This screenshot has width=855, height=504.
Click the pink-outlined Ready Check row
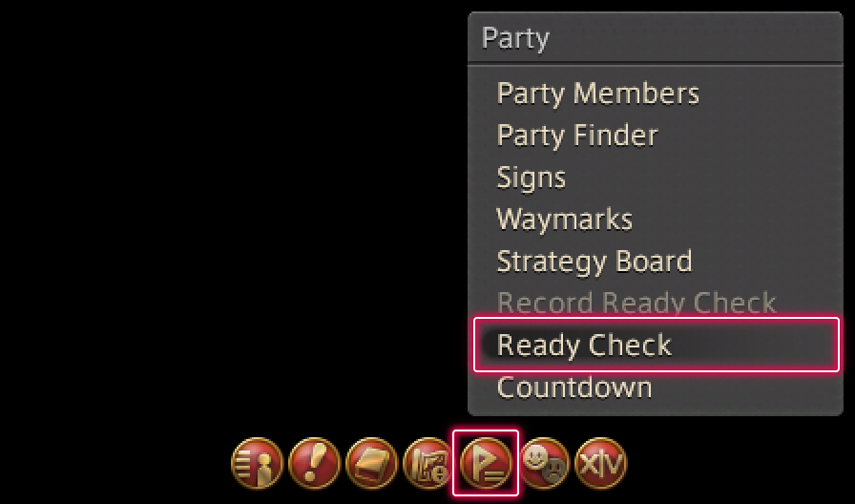657,345
